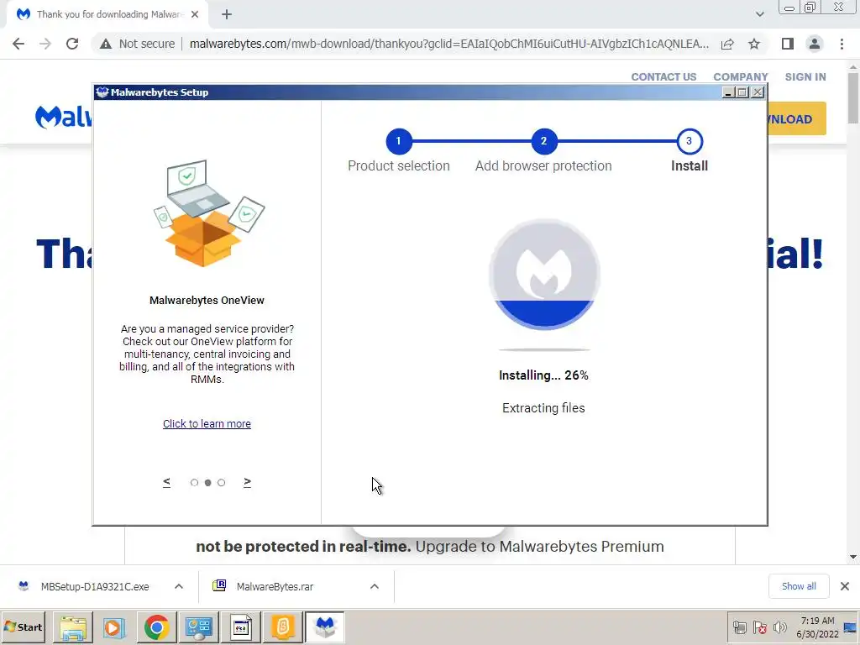Click the Installing... 26% text

coord(543,375)
